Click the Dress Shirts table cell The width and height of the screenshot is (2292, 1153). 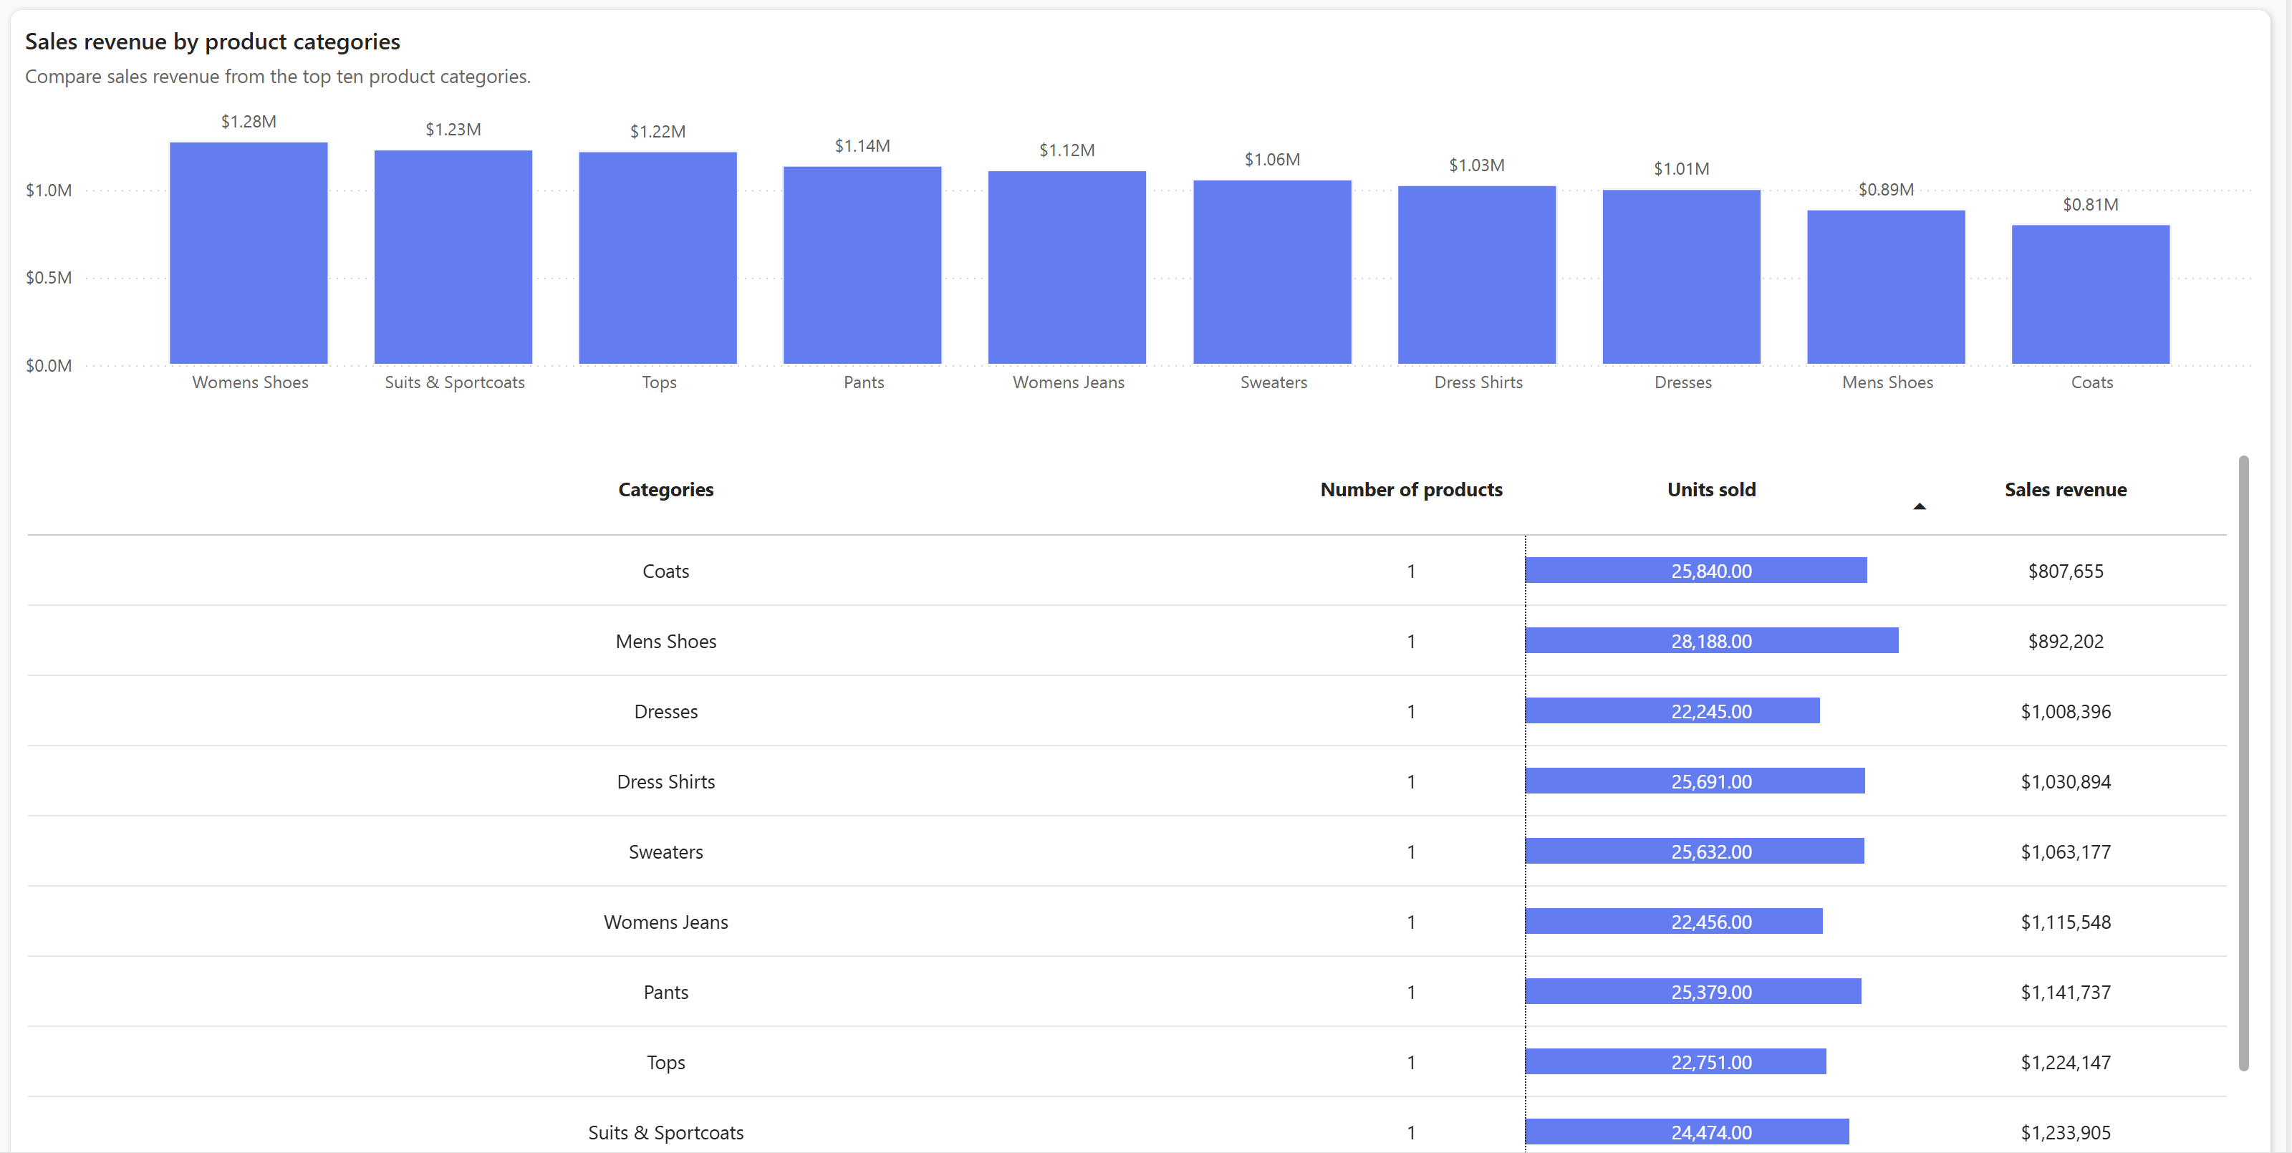(665, 782)
